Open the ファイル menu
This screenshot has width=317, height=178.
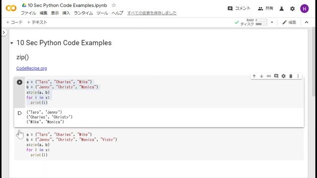click(x=28, y=13)
